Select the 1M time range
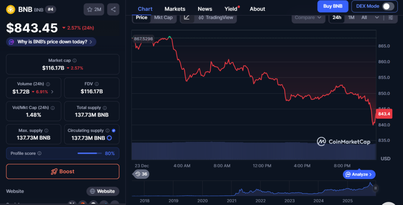Screen dimensions: 403x205 (351, 18)
